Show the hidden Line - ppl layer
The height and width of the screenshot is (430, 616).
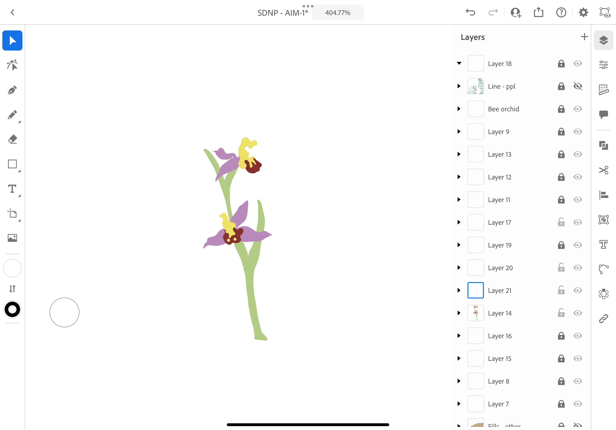pyautogui.click(x=578, y=86)
